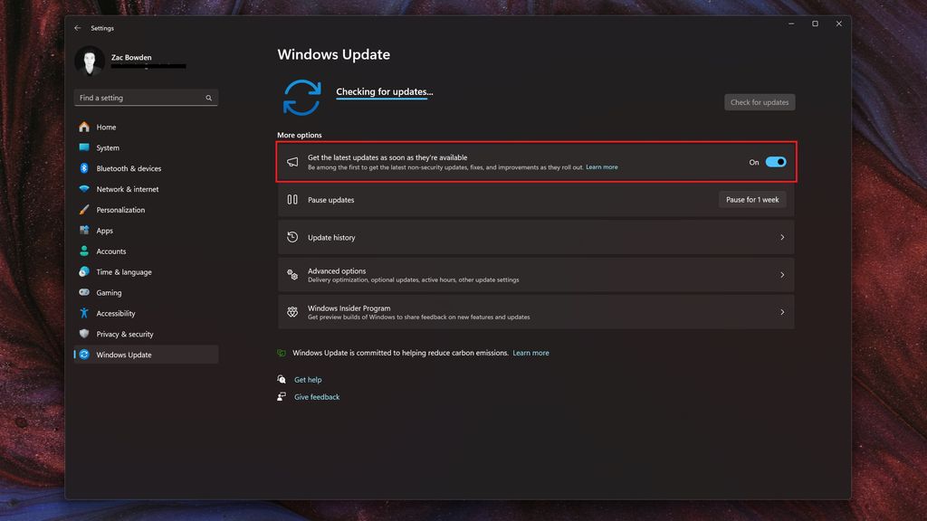Click the Check for updates button
Viewport: 927px width, 521px height.
coord(760,102)
